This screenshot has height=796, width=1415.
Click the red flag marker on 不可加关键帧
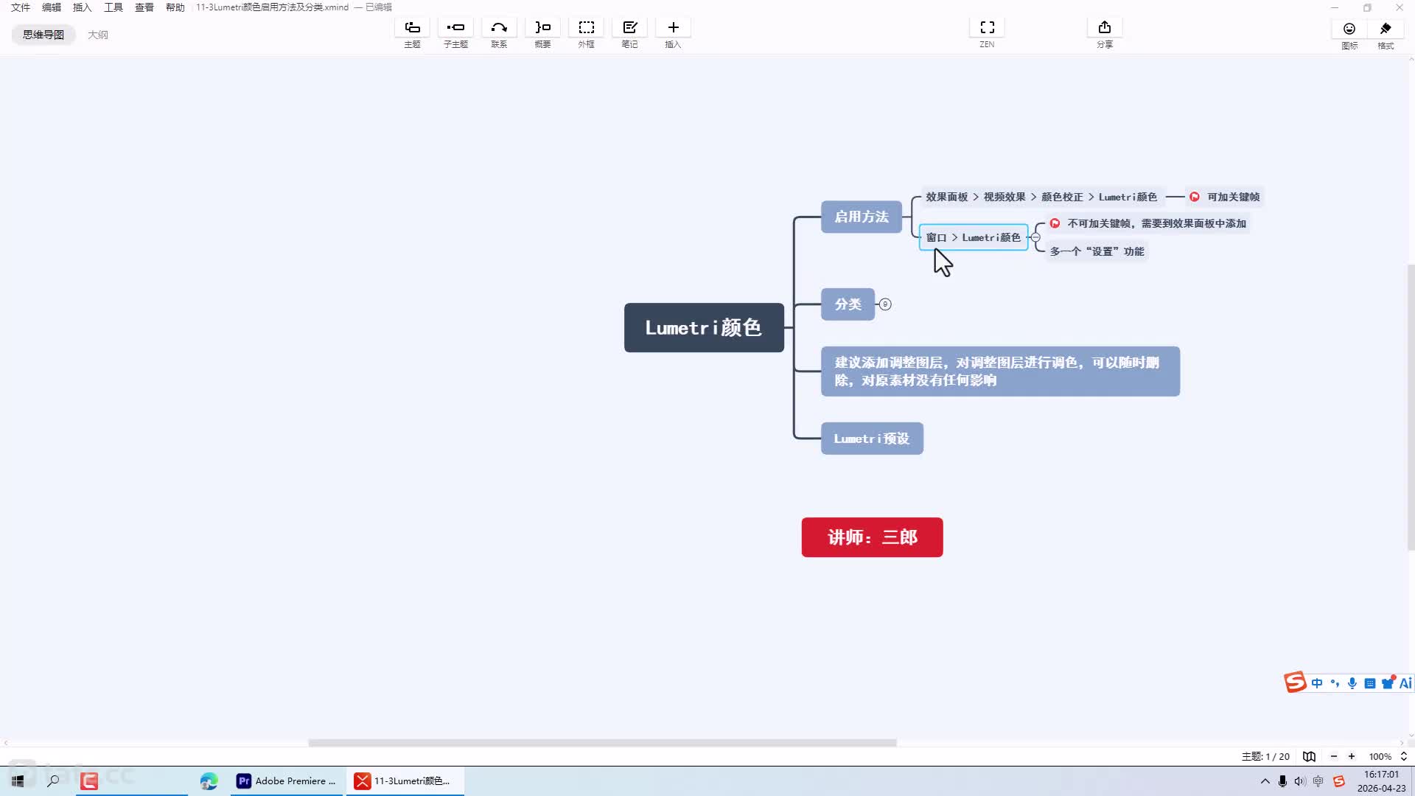pos(1055,223)
